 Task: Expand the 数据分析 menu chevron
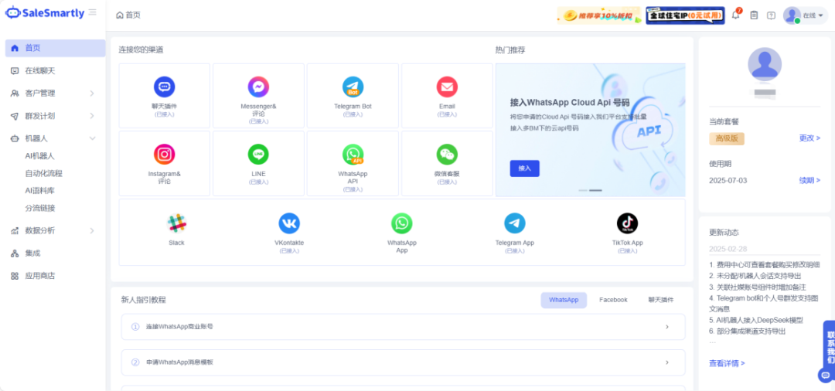[91, 231]
